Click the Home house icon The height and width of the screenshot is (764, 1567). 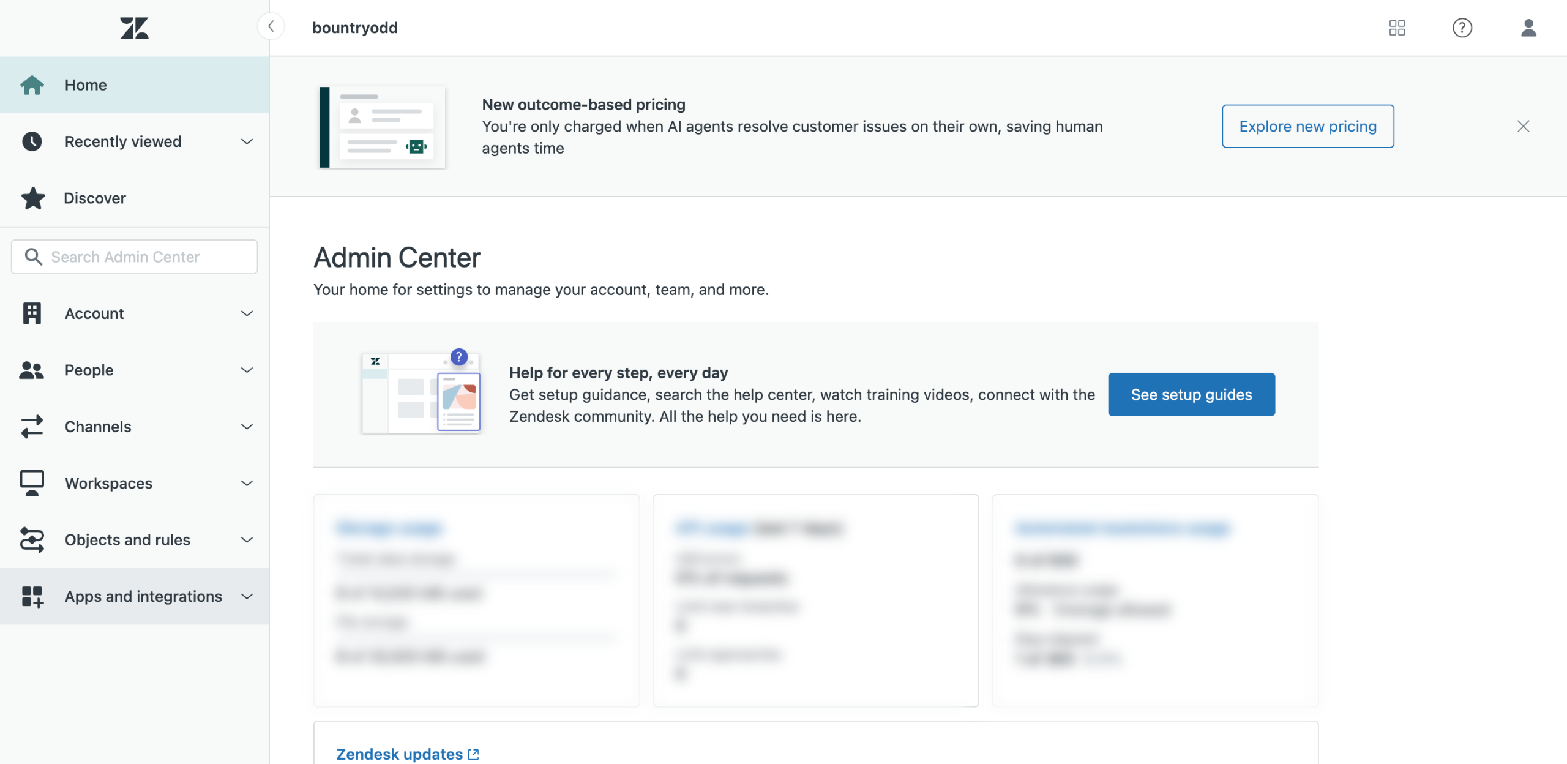tap(32, 85)
